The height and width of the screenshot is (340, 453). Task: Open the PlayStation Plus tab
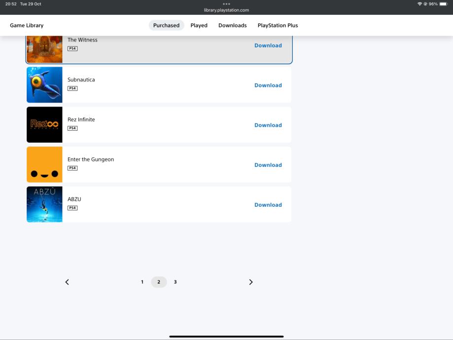pyautogui.click(x=278, y=26)
